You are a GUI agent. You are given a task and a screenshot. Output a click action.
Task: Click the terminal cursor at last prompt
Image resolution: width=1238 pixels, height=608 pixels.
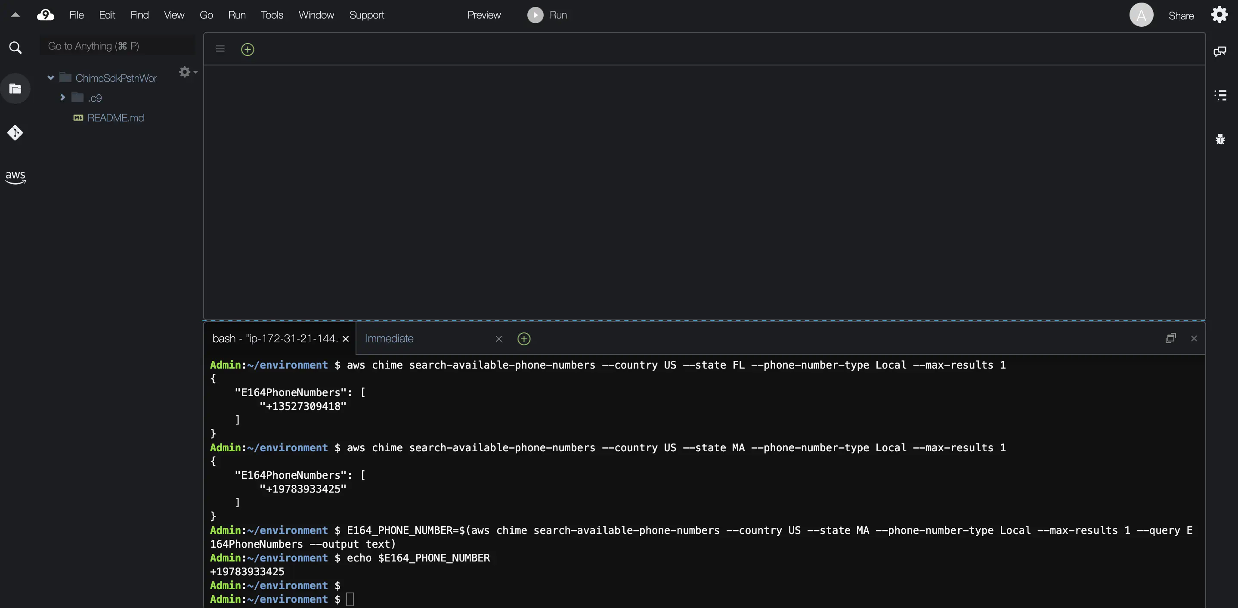[x=350, y=599]
